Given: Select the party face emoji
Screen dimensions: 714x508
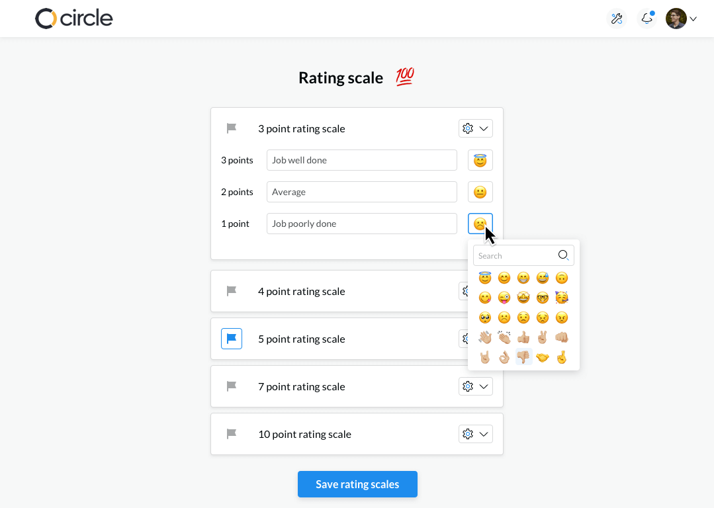Looking at the screenshot, I should click(562, 298).
